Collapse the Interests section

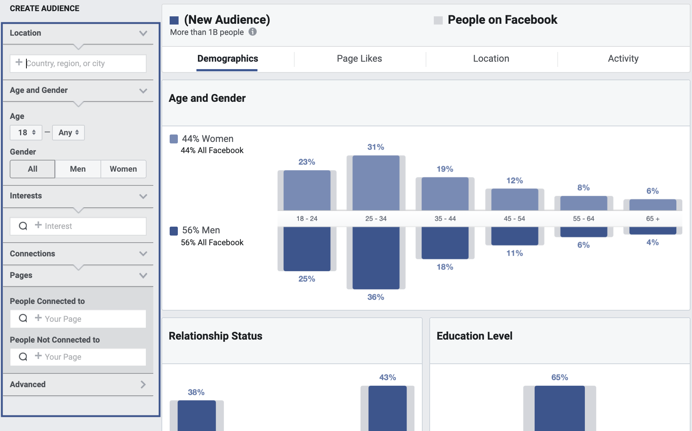coord(143,197)
